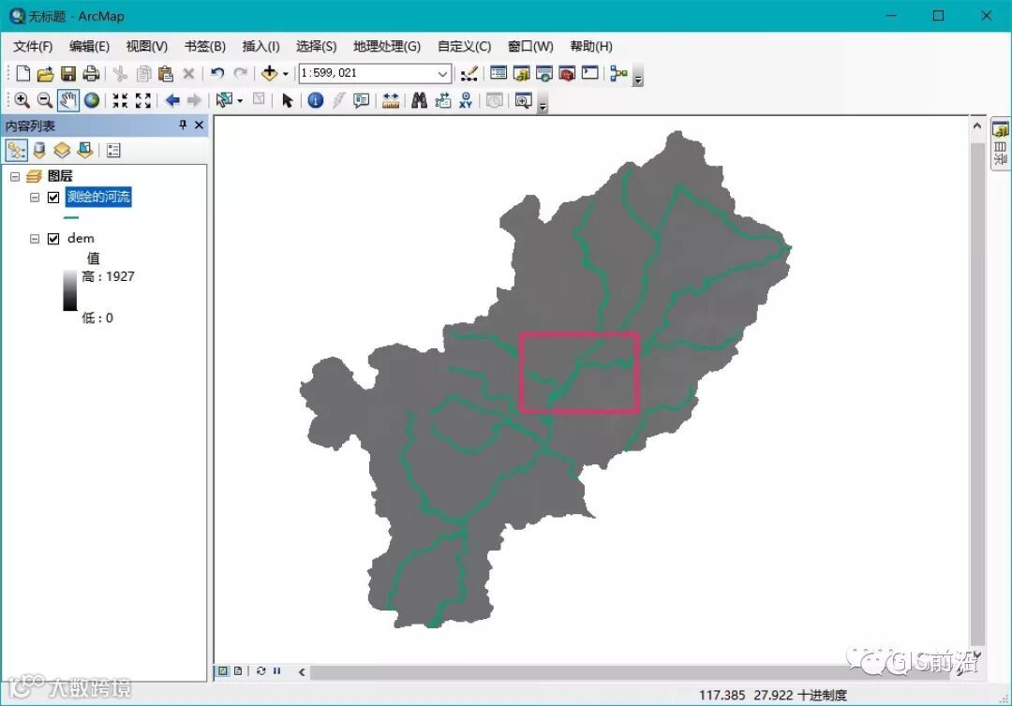
Task: Open the 编辑(E) menu
Action: click(x=90, y=47)
